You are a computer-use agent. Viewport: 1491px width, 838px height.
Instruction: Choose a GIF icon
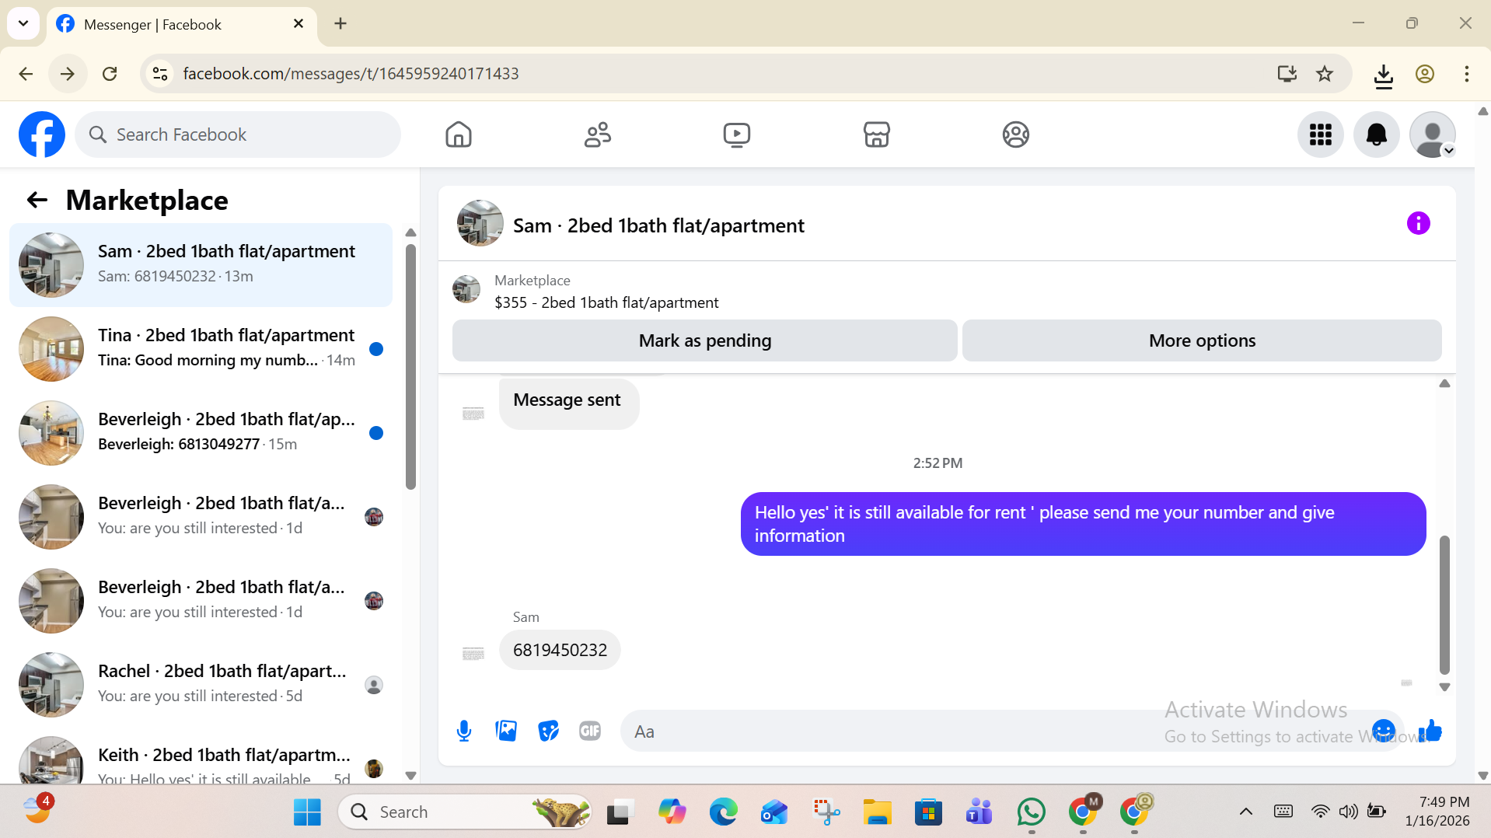click(590, 731)
